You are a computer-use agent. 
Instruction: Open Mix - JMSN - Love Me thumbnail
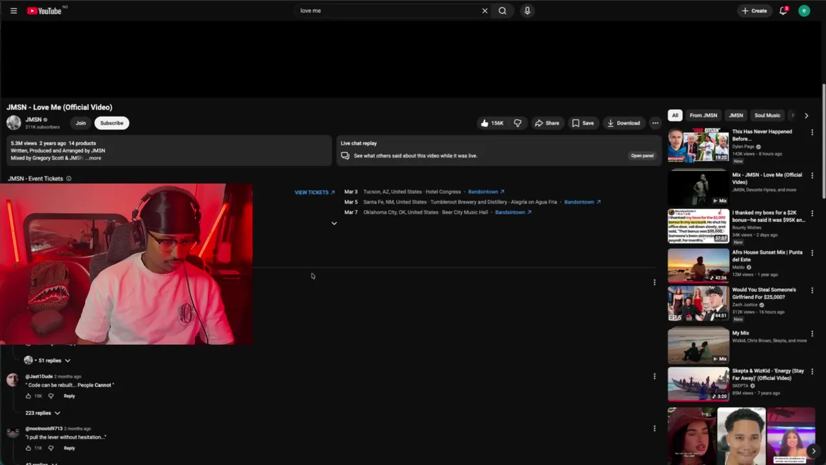[698, 188]
